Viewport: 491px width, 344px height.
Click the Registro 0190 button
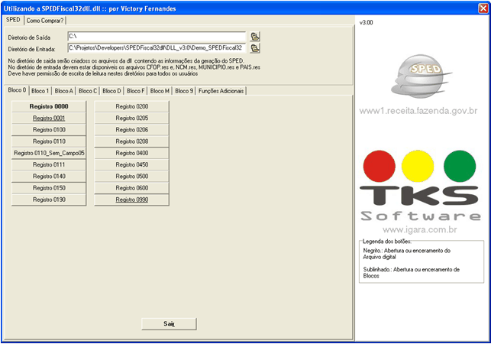(x=49, y=199)
